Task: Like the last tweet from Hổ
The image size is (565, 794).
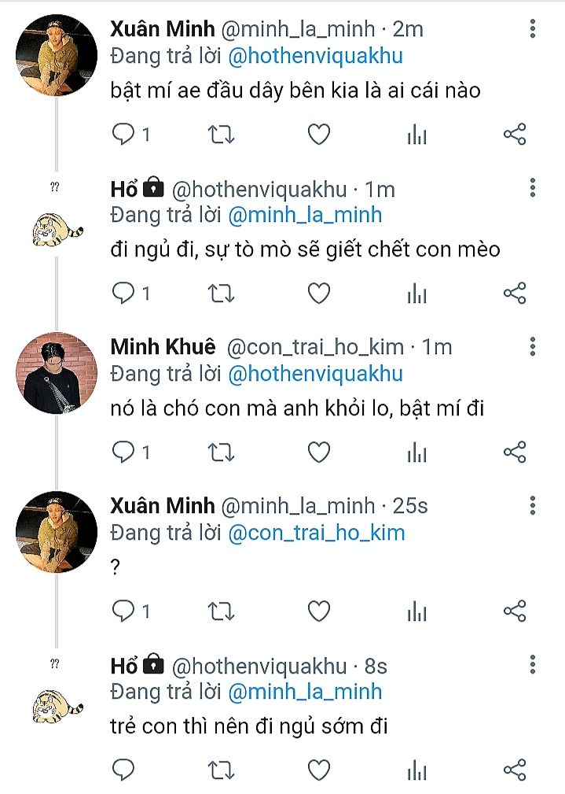Action: 318,769
